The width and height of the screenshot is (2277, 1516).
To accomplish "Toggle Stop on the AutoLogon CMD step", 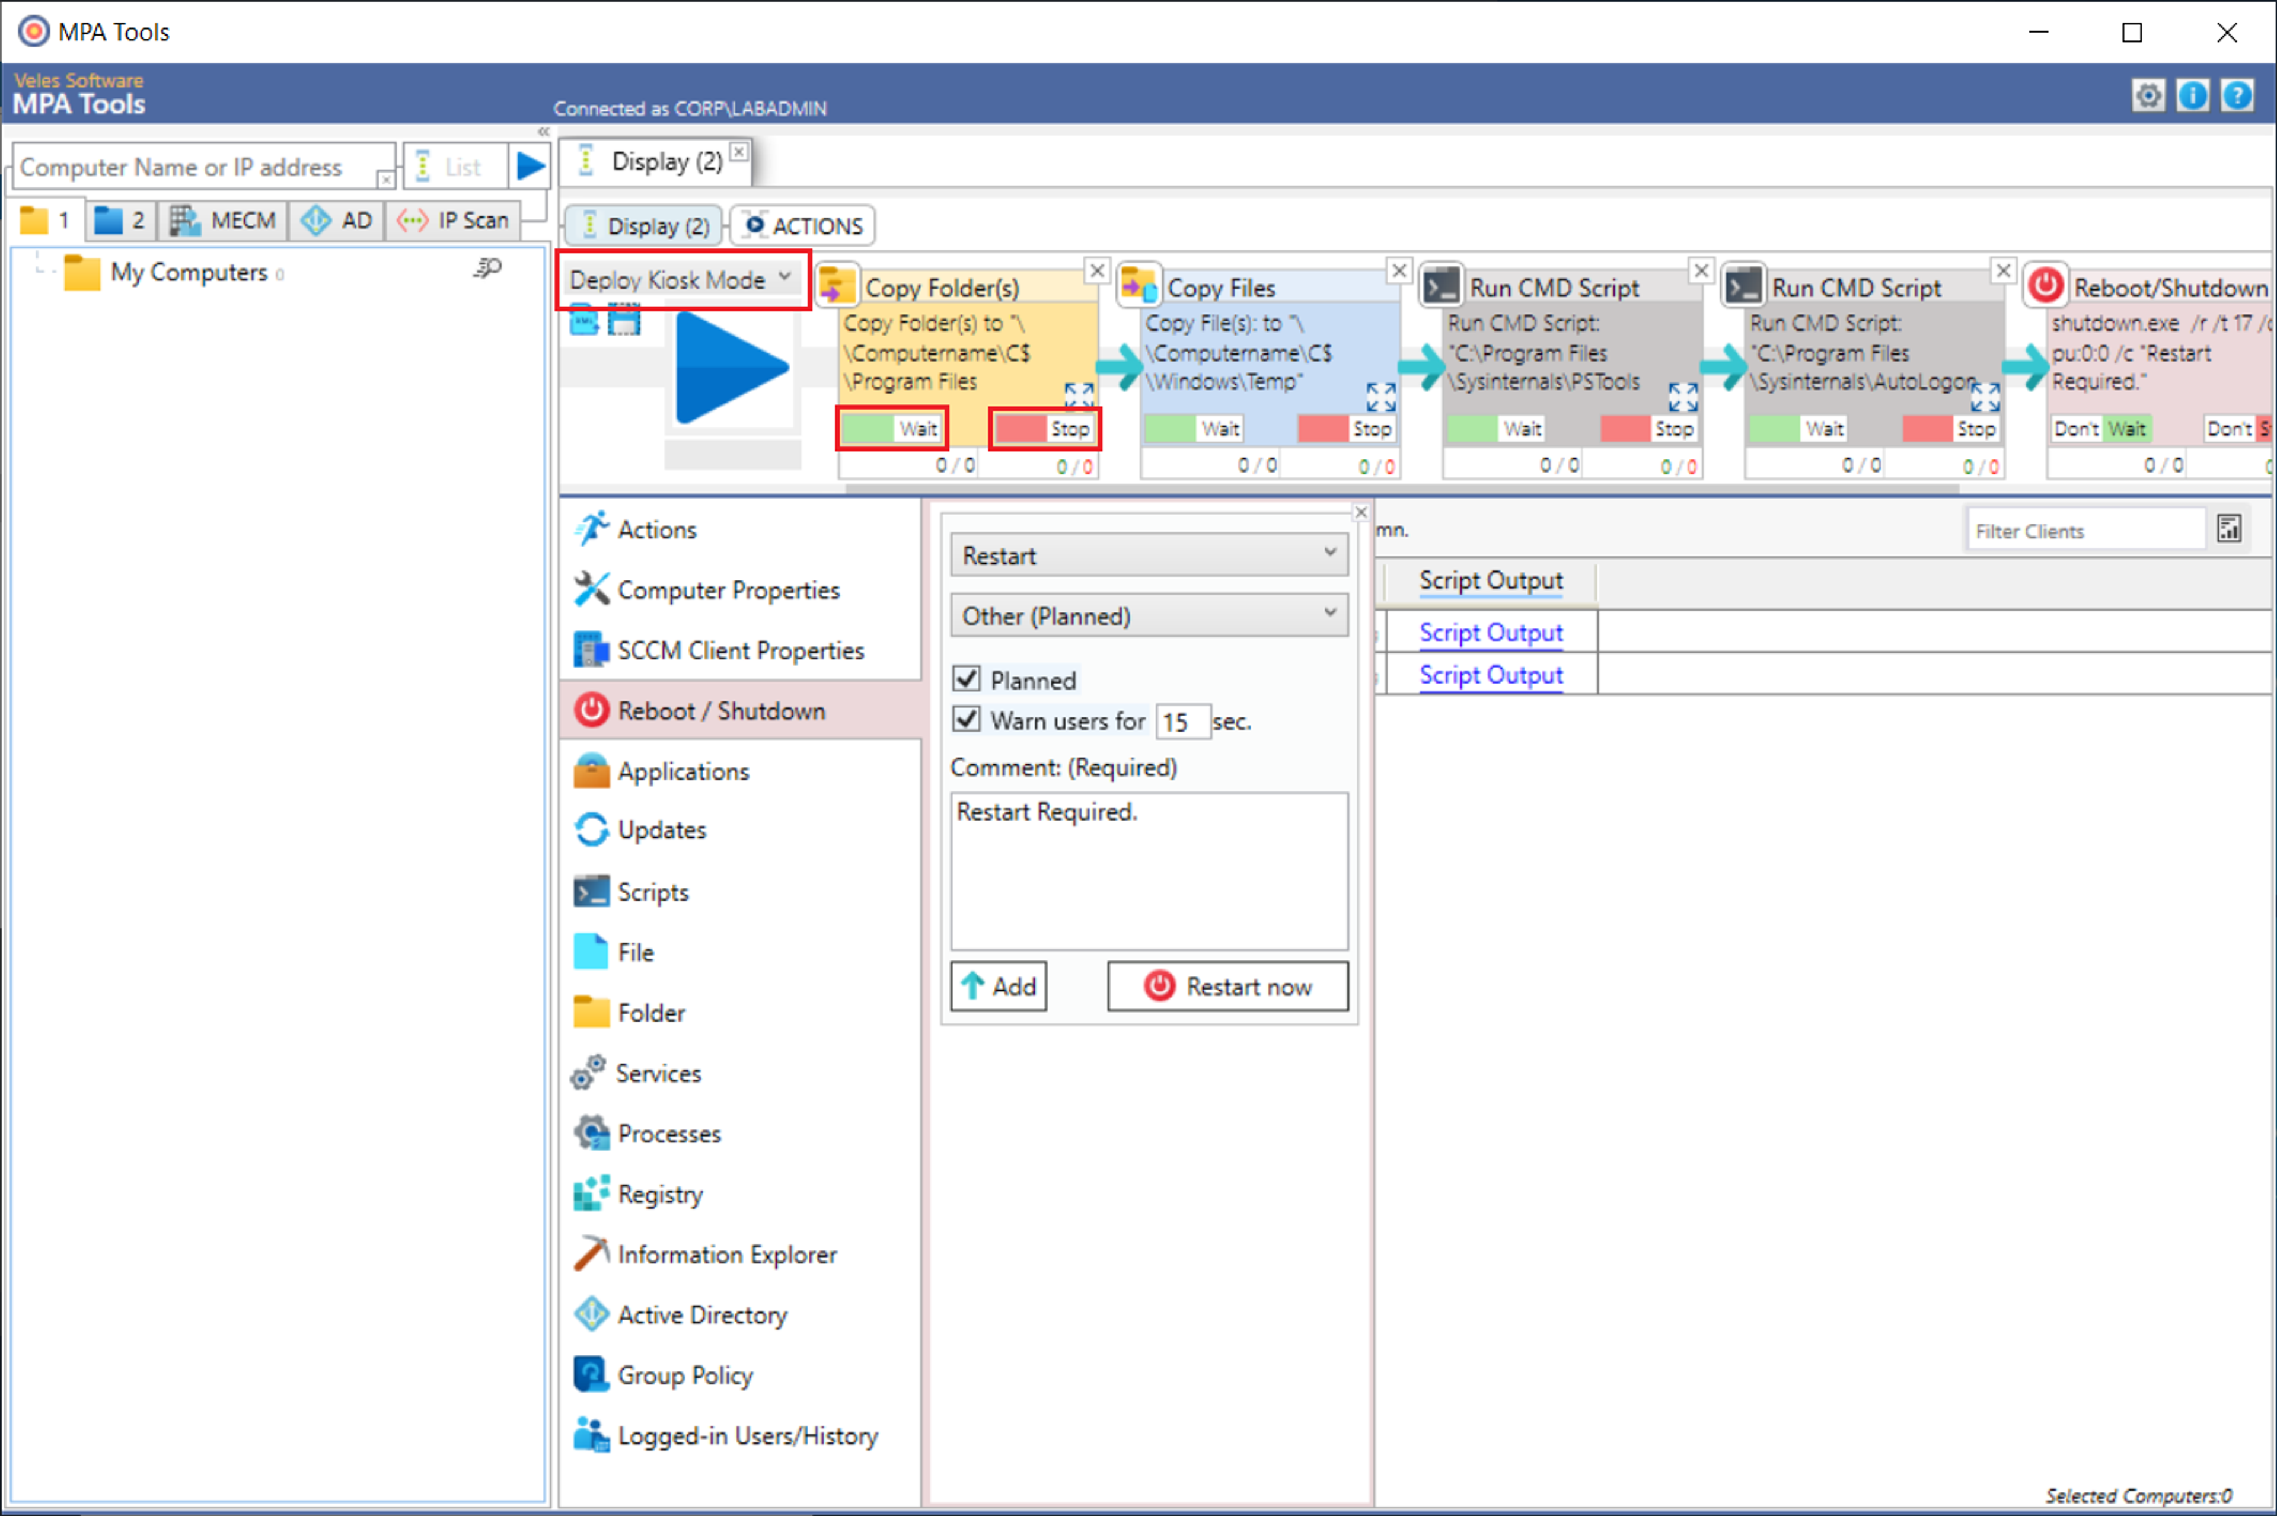I will point(1951,428).
